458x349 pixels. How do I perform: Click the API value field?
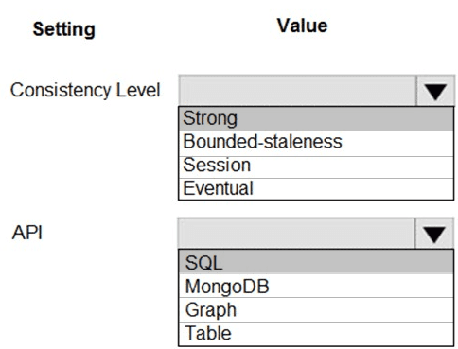(296, 233)
